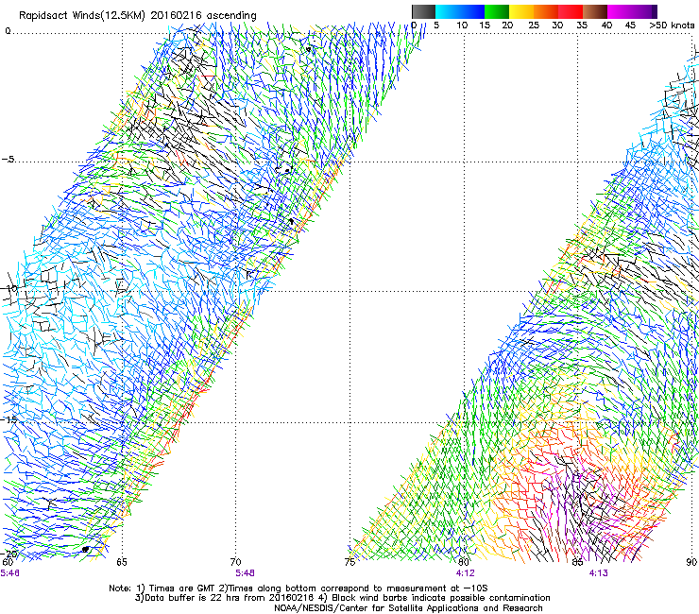Click the '0' latitude label on the left axis

click(8, 31)
